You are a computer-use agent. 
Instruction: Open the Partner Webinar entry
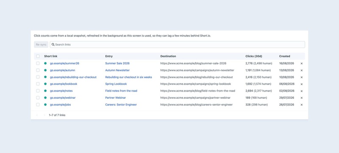point(115,97)
